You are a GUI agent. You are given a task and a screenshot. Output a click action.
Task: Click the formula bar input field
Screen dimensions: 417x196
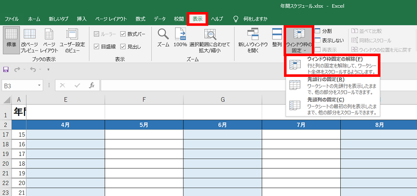259,85
